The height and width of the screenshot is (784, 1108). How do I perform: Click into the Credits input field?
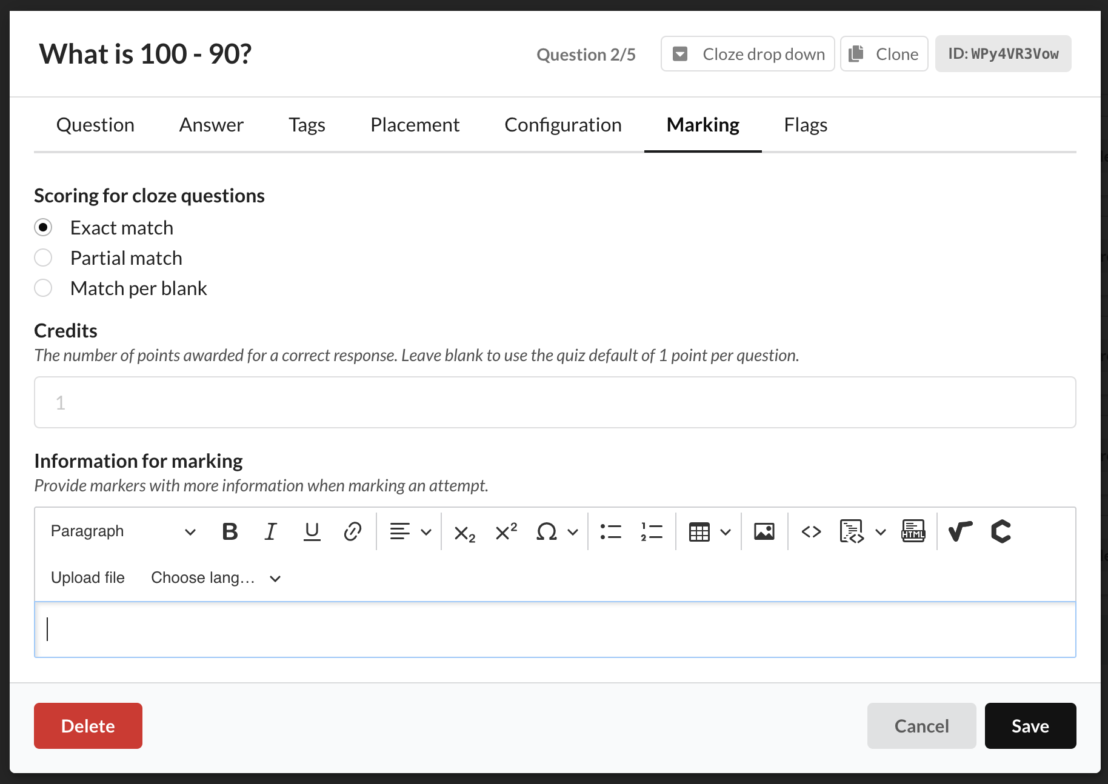coord(555,402)
